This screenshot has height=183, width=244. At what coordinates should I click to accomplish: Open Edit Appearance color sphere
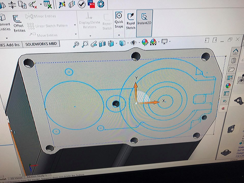pyautogui.click(x=145, y=42)
